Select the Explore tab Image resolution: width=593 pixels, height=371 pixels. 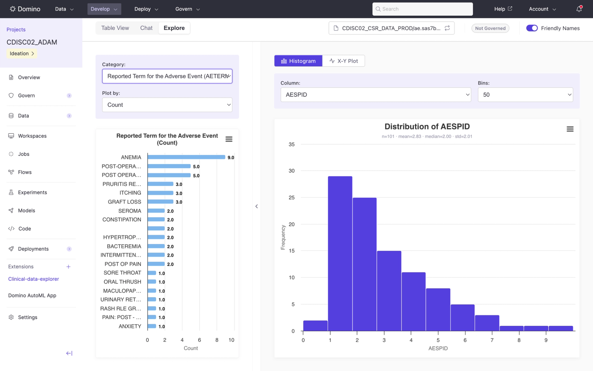174,28
